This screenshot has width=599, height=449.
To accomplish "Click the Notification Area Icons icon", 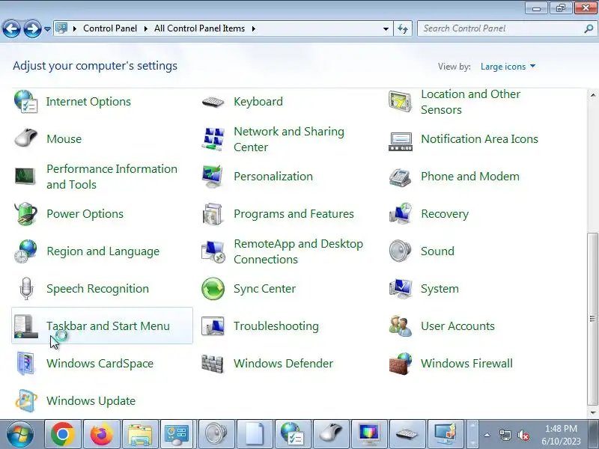I will (400, 141).
